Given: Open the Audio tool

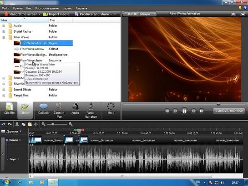Looking at the screenshot, I should coord(75,109).
